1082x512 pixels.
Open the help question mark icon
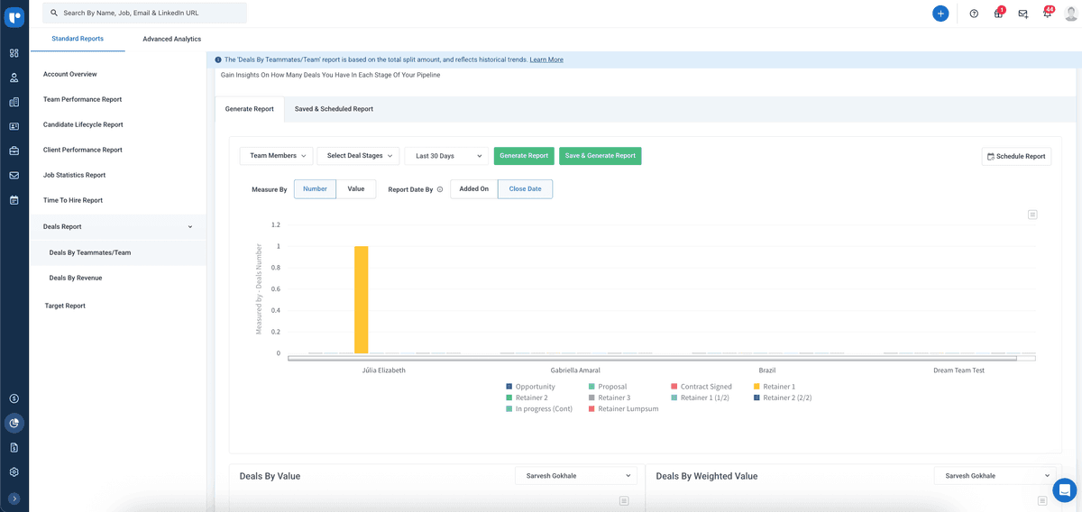coord(974,14)
